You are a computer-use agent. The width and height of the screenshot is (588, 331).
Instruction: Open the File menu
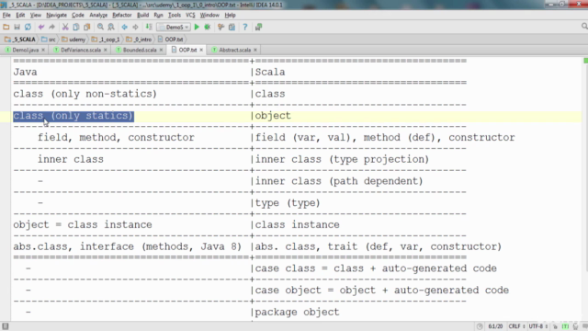(6, 15)
